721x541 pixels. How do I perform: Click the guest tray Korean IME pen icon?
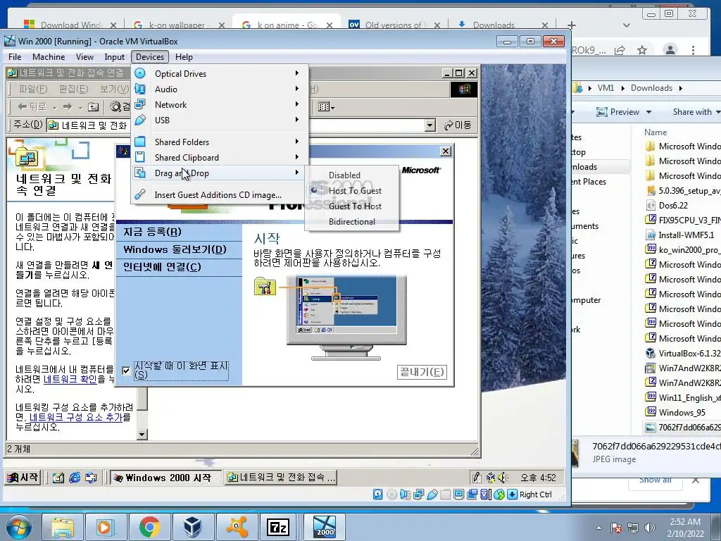pyautogui.click(x=477, y=478)
